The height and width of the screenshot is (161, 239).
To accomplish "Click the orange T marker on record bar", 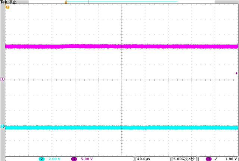I will [66, 2].
